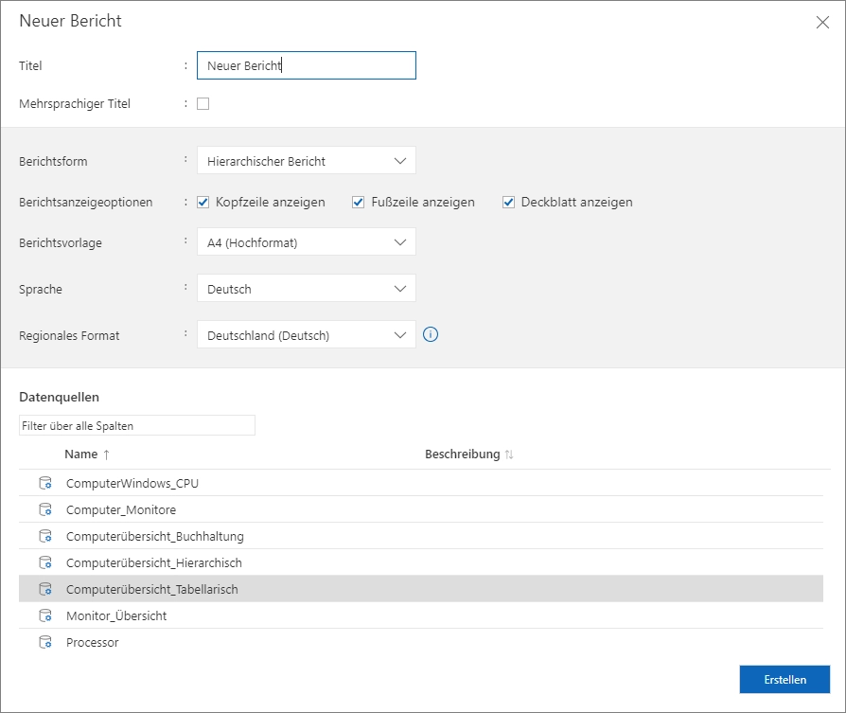The height and width of the screenshot is (713, 846).
Task: Click the info icon next to Regionales Format
Action: click(431, 334)
